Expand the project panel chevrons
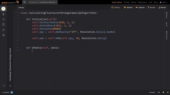This screenshot has width=170, height=95. (10, 86)
